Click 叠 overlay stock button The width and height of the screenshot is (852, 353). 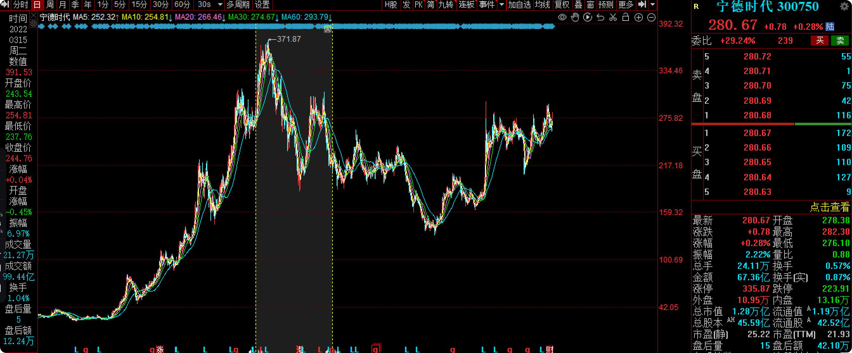(x=578, y=5)
